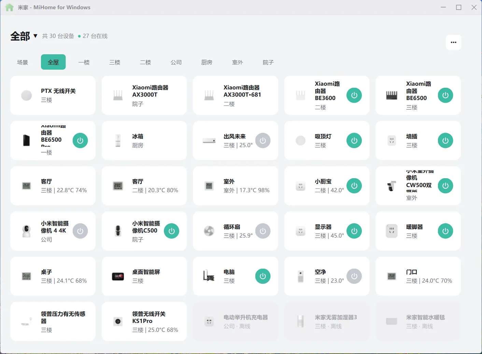Open the 院子 room tab
Screen dimensions: 482x354
[268, 62]
